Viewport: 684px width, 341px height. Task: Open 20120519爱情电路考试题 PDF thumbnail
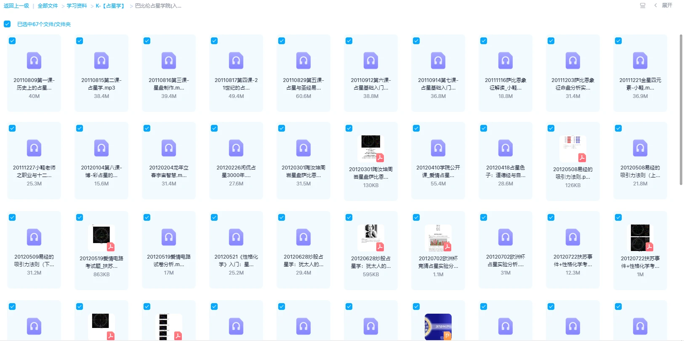coord(101,238)
